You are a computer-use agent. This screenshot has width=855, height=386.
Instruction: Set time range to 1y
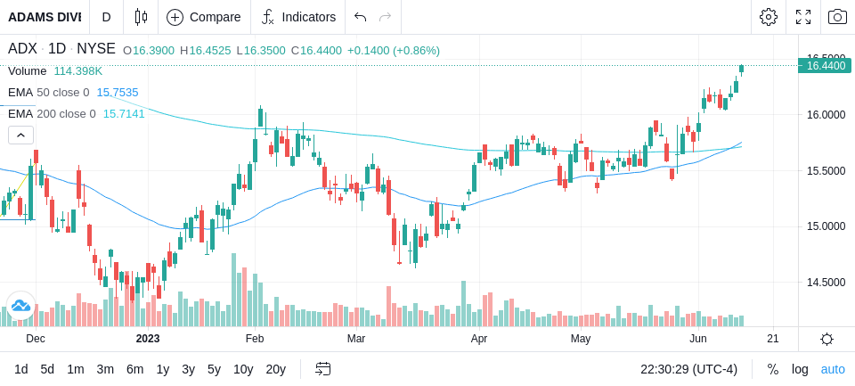[x=162, y=370]
